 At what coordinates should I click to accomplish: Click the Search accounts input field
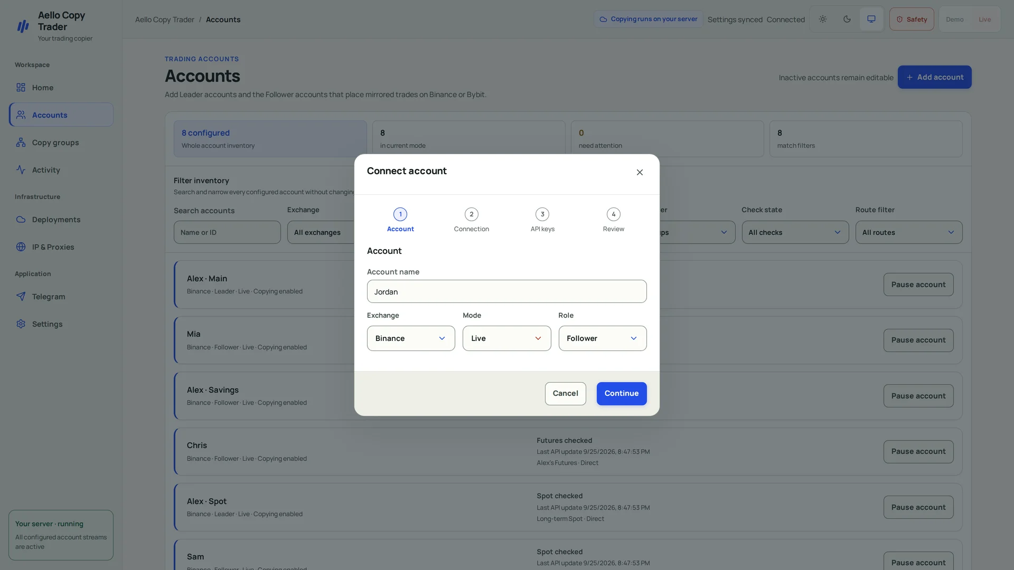(x=227, y=232)
